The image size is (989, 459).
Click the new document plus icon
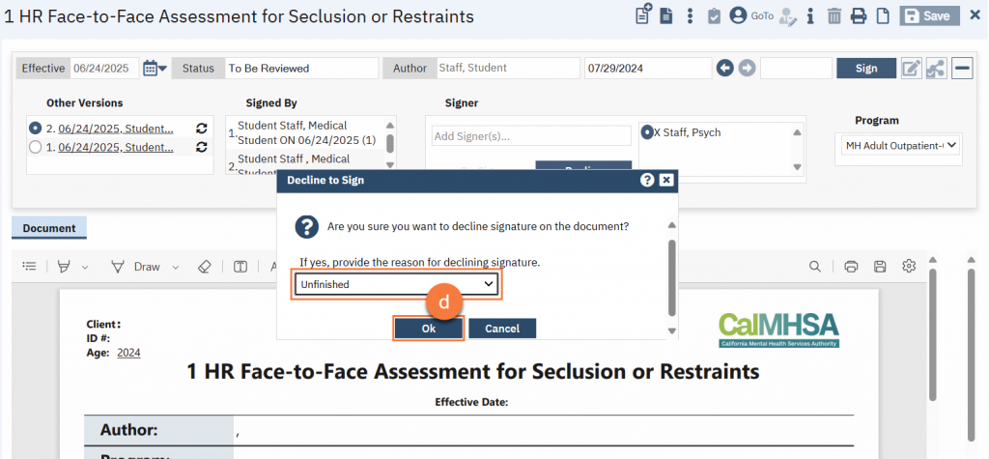(642, 15)
